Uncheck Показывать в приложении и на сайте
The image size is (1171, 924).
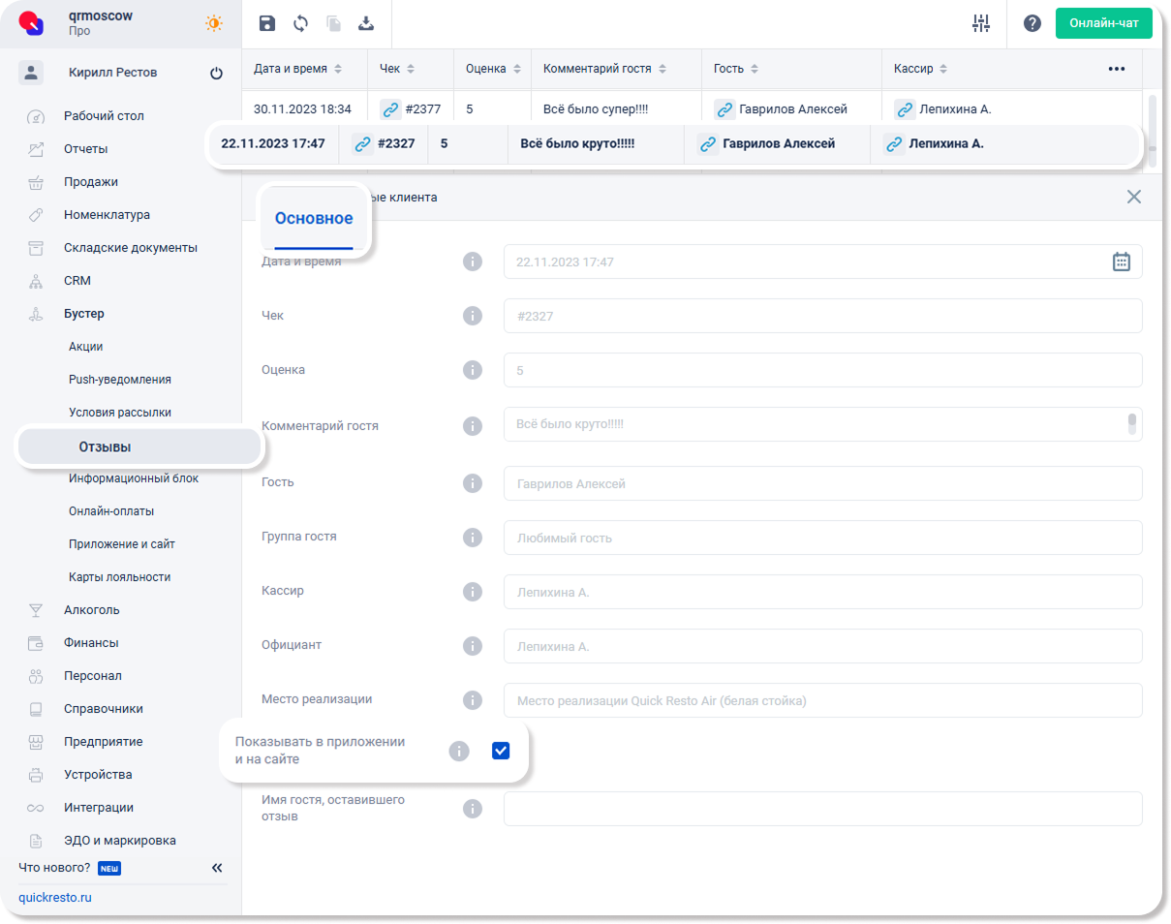tap(501, 751)
